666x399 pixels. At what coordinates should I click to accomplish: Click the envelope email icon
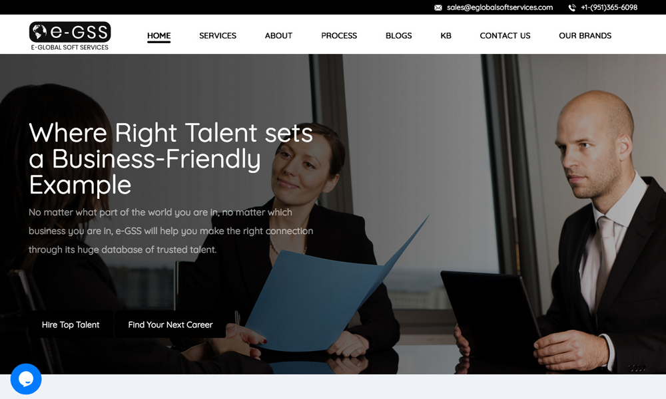pyautogui.click(x=438, y=7)
